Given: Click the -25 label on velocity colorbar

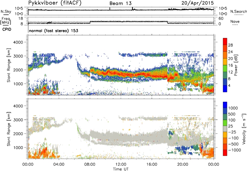Looking at the screenshot, I should pyautogui.click(x=232, y=132).
